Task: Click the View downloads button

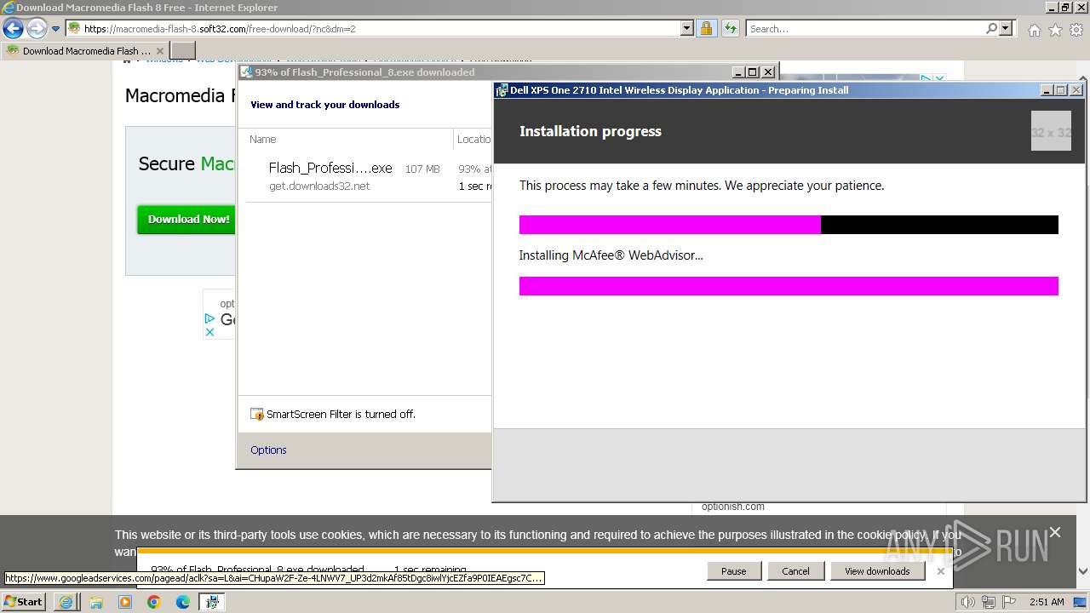Action: pos(877,571)
